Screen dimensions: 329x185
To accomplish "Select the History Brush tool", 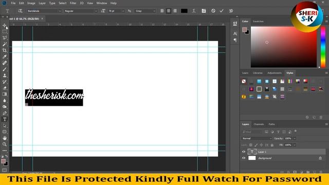I will [5, 82].
